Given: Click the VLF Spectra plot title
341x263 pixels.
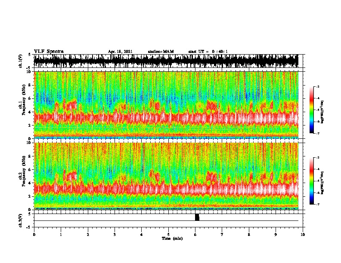Looking at the screenshot, I should pyautogui.click(x=49, y=52).
